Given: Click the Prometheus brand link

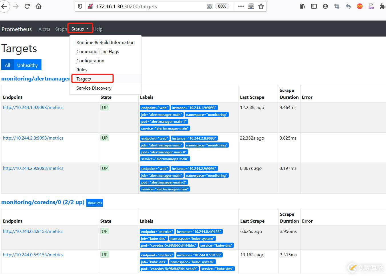Looking at the screenshot, I should [17, 29].
